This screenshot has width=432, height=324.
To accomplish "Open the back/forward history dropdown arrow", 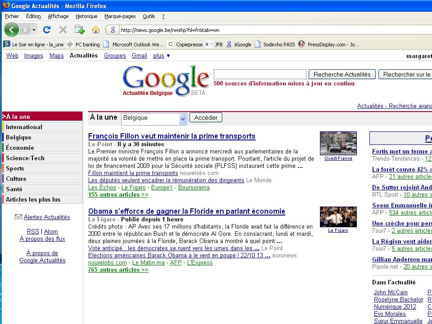I will (34, 30).
